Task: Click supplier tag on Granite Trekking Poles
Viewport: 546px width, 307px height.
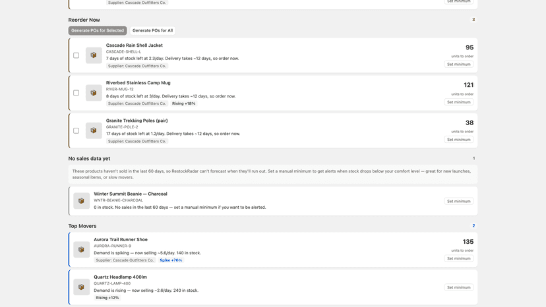Action: (x=137, y=142)
